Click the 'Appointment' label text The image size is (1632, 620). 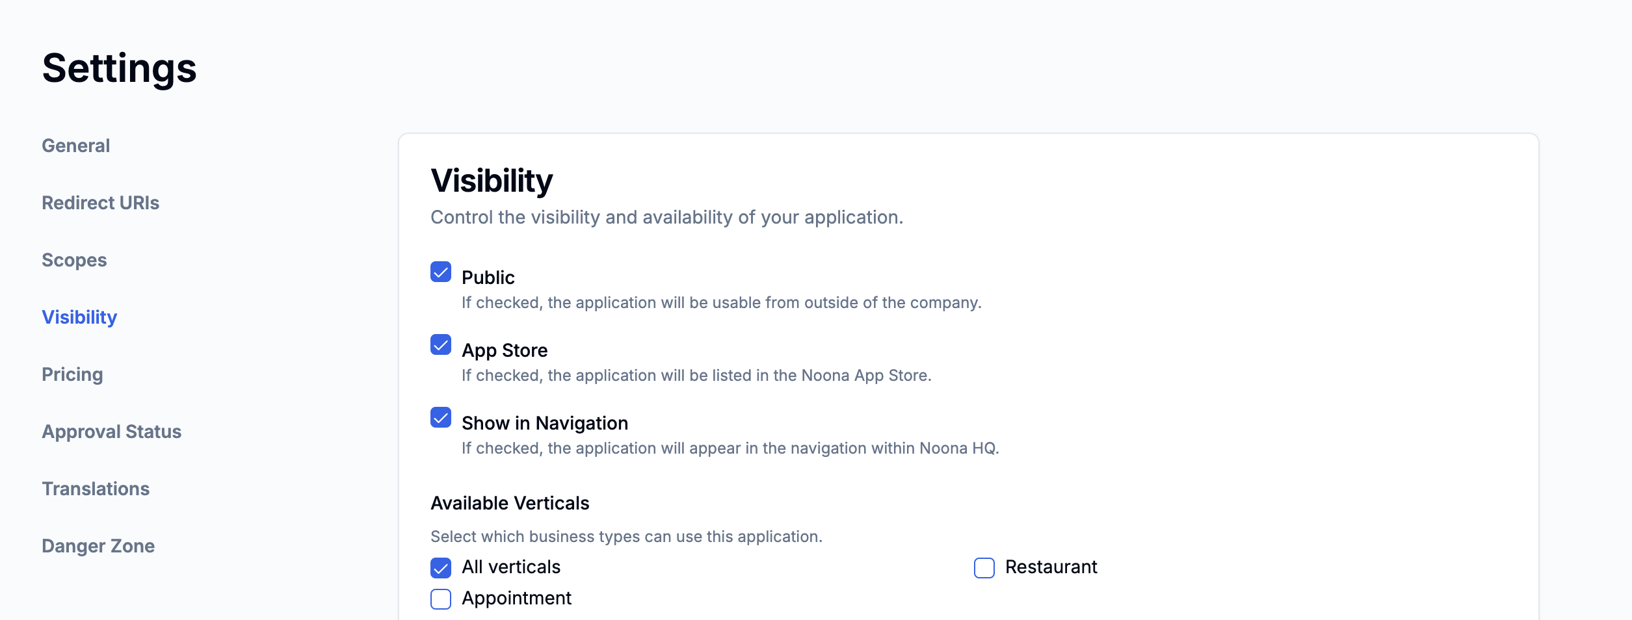coord(516,598)
